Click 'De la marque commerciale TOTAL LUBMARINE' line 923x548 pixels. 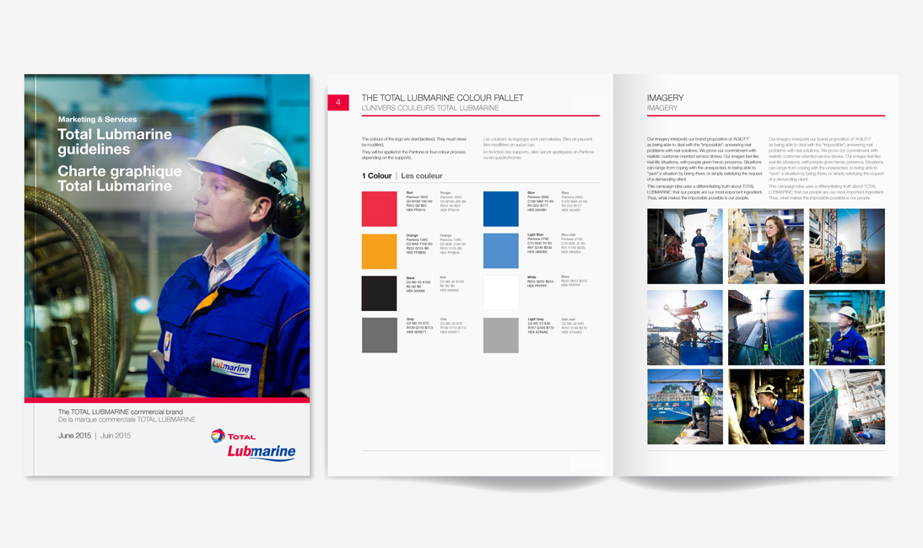point(127,419)
